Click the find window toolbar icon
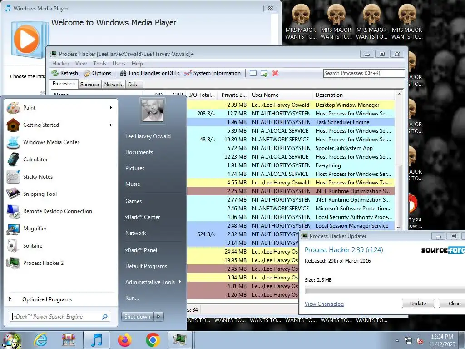 click(253, 73)
